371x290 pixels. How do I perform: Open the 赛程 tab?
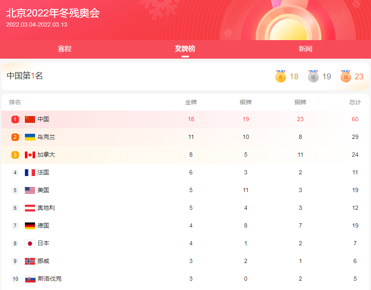tap(65, 49)
